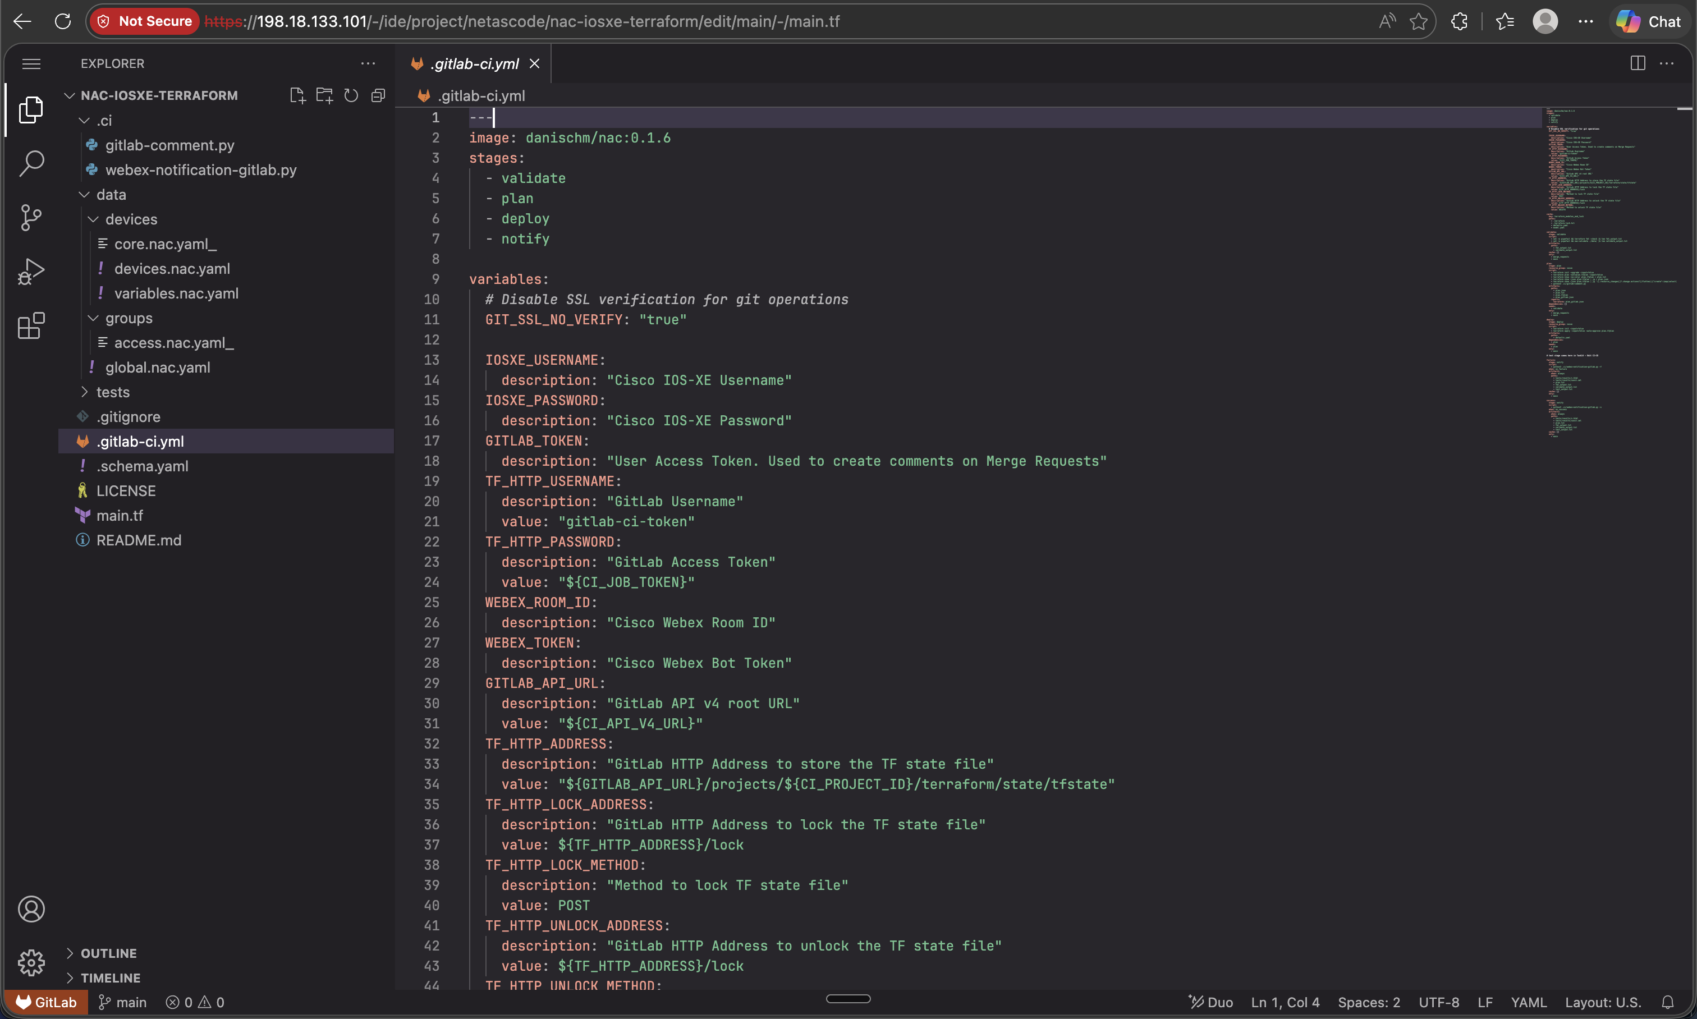The image size is (1697, 1019).
Task: Click New Folder icon in Explorer header
Action: pyautogui.click(x=324, y=95)
